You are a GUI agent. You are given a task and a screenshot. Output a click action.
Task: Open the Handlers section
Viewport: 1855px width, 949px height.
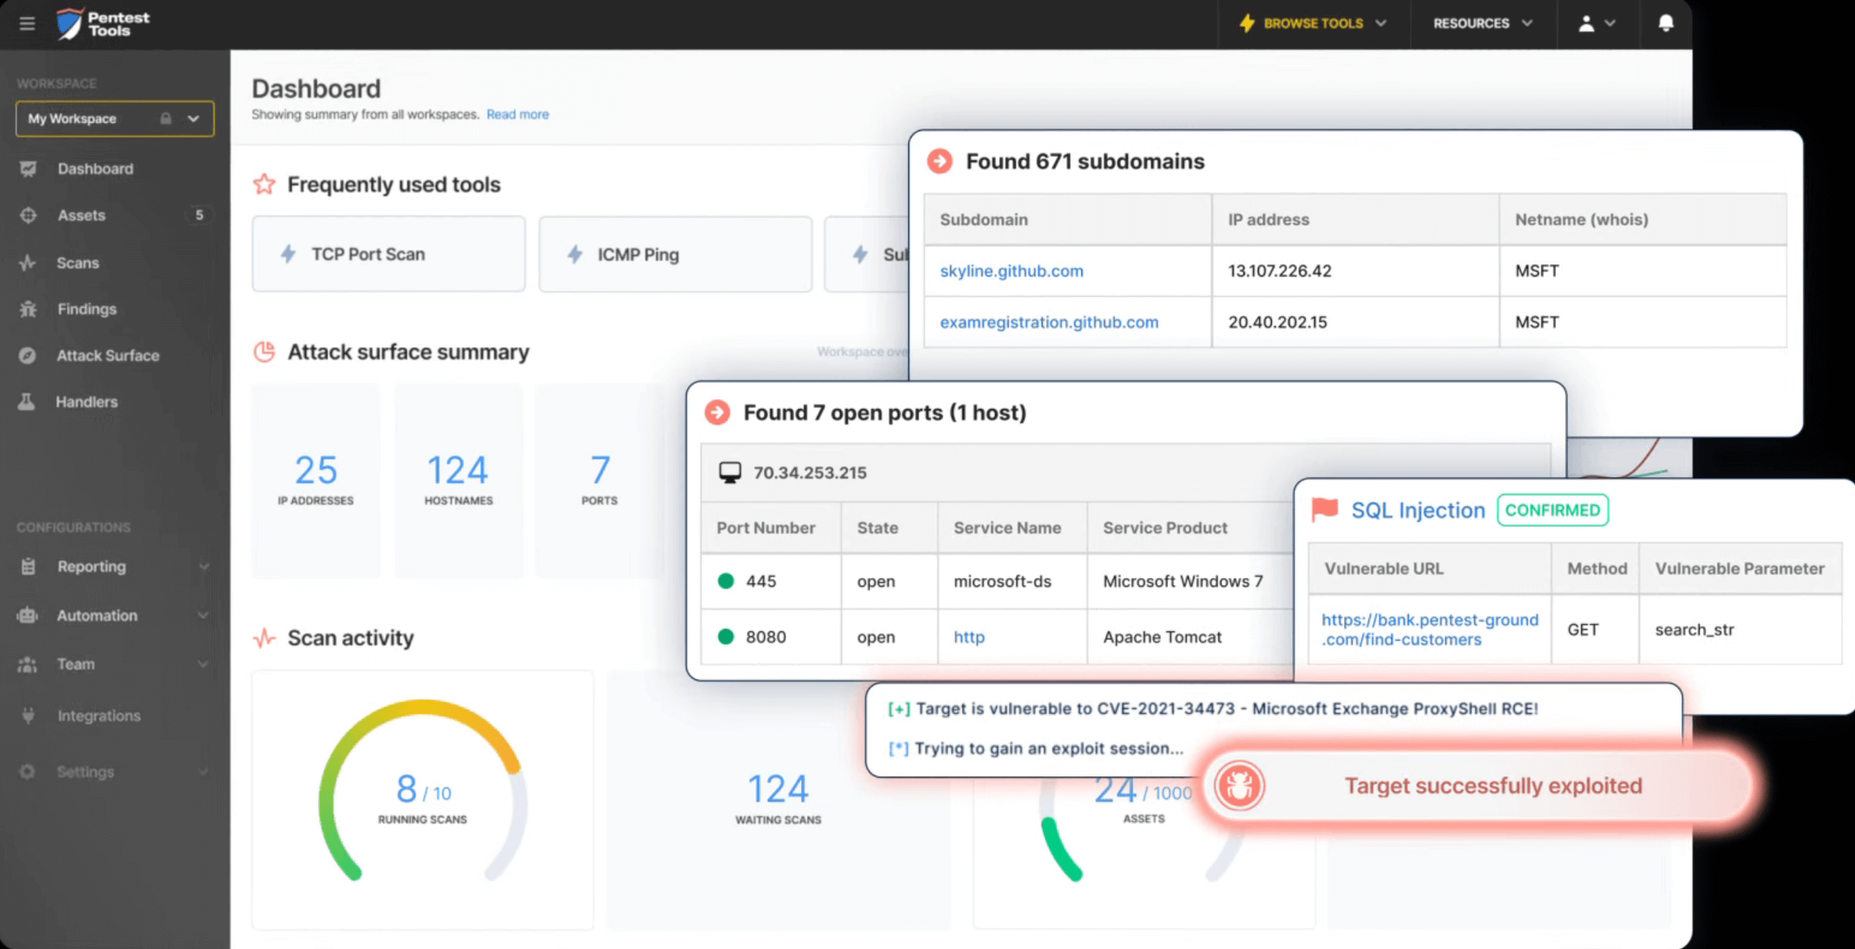coord(86,401)
